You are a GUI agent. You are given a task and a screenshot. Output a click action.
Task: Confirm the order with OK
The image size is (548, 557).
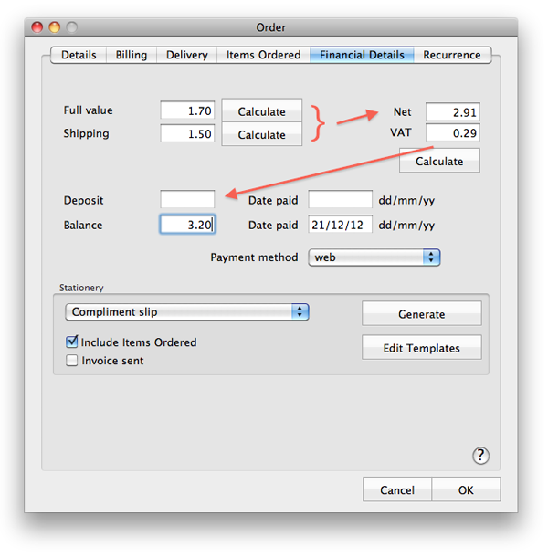(466, 490)
